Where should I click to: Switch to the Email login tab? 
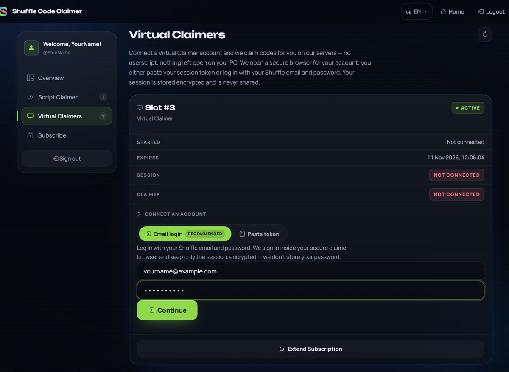(185, 234)
